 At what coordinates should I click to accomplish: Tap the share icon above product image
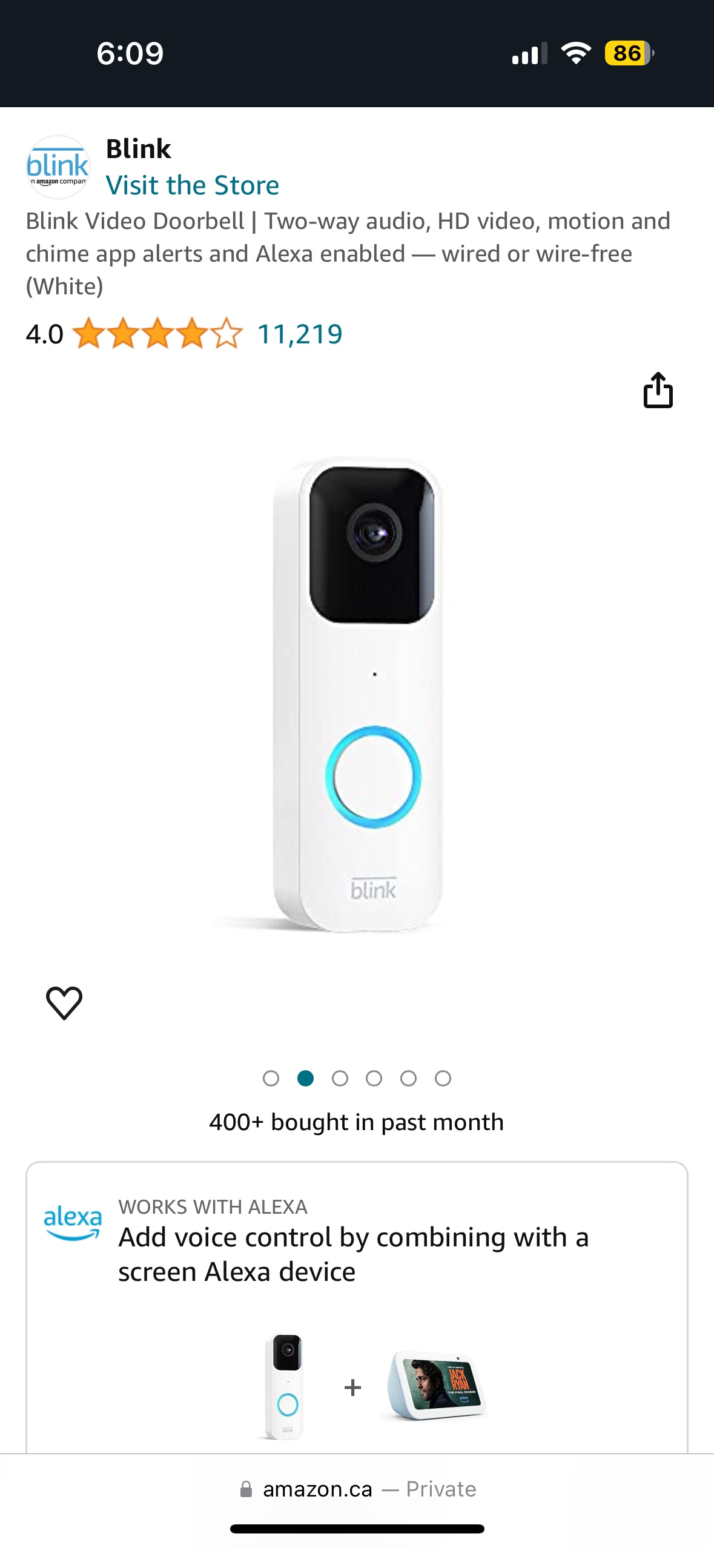click(658, 389)
